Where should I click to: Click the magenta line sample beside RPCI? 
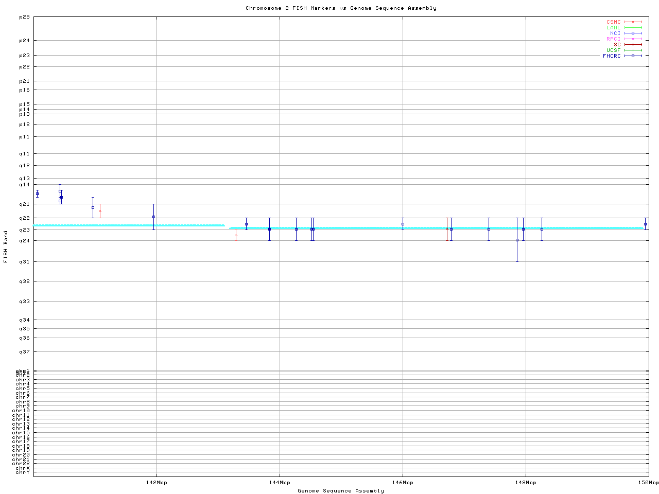[633, 39]
